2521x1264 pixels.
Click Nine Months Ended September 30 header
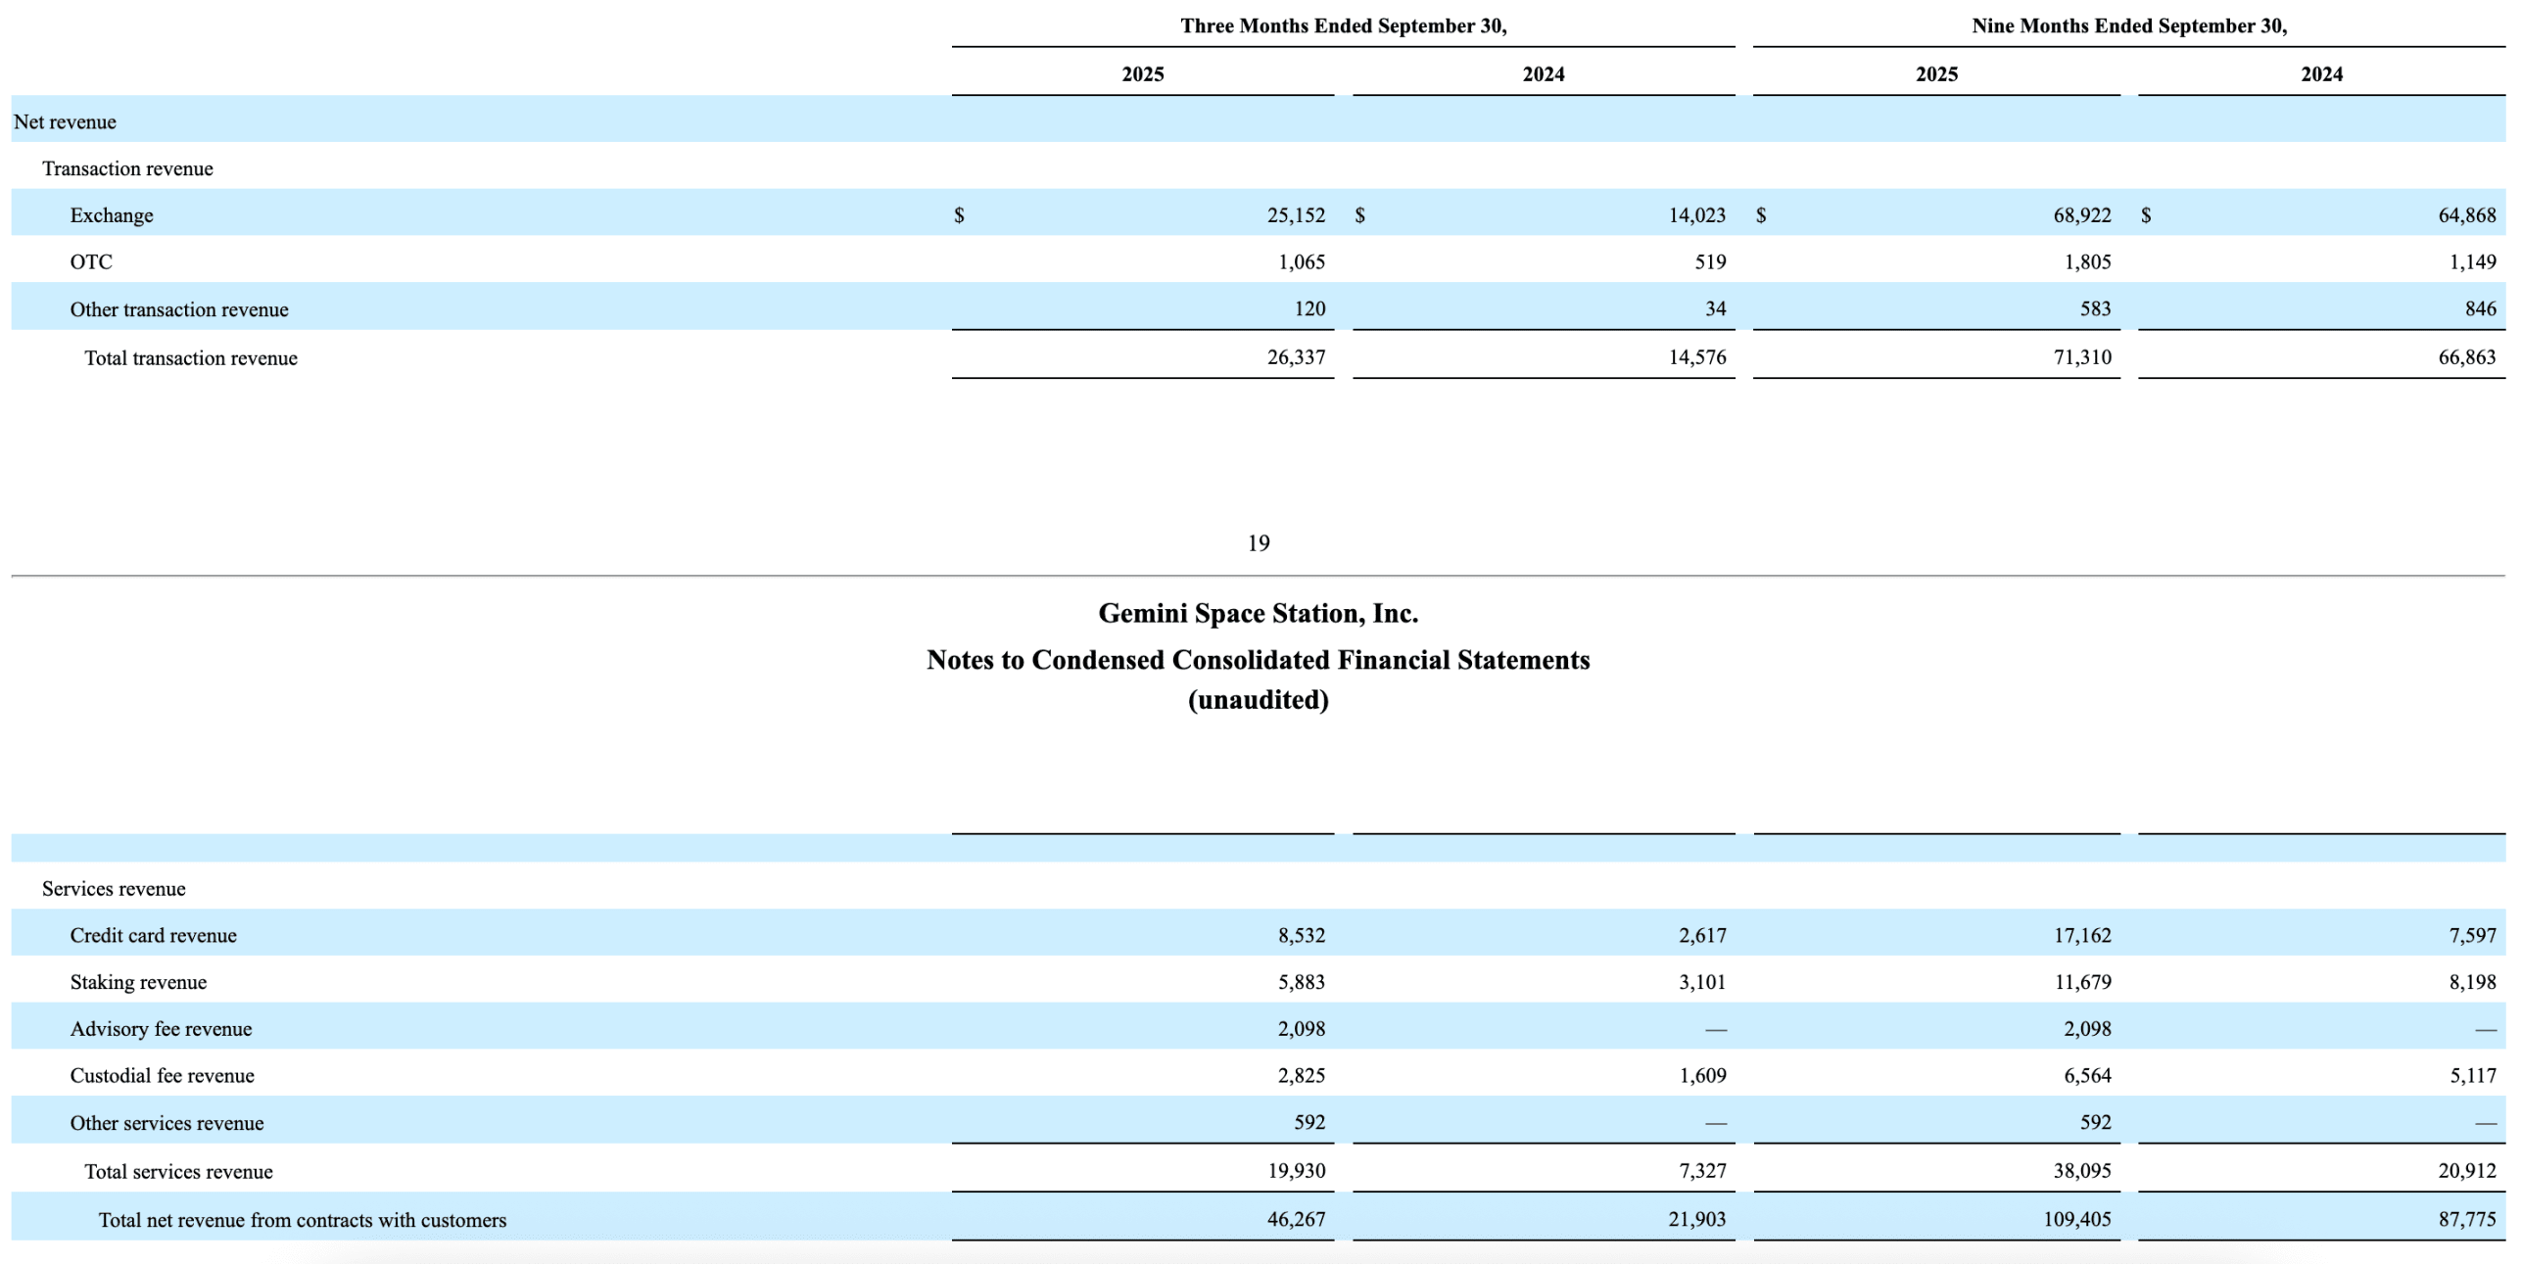2128,26
